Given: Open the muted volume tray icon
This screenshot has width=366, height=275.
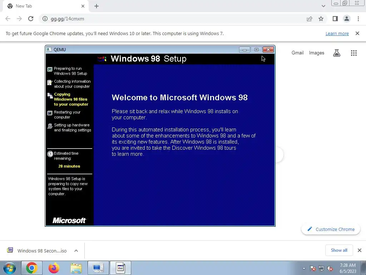Looking at the screenshot, I should (x=330, y=268).
